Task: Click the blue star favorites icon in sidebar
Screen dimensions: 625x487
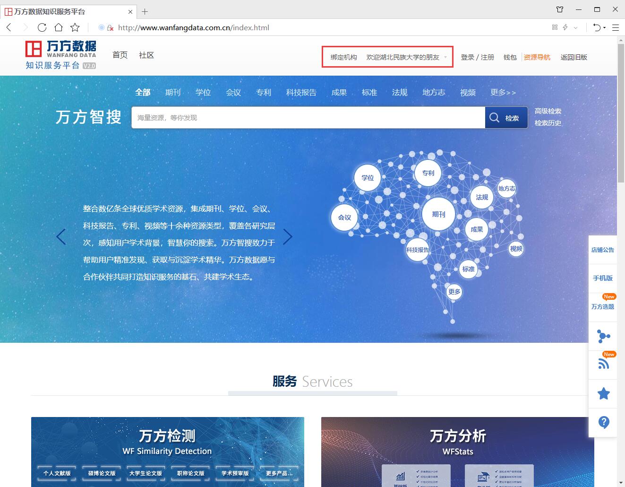Action: [603, 393]
